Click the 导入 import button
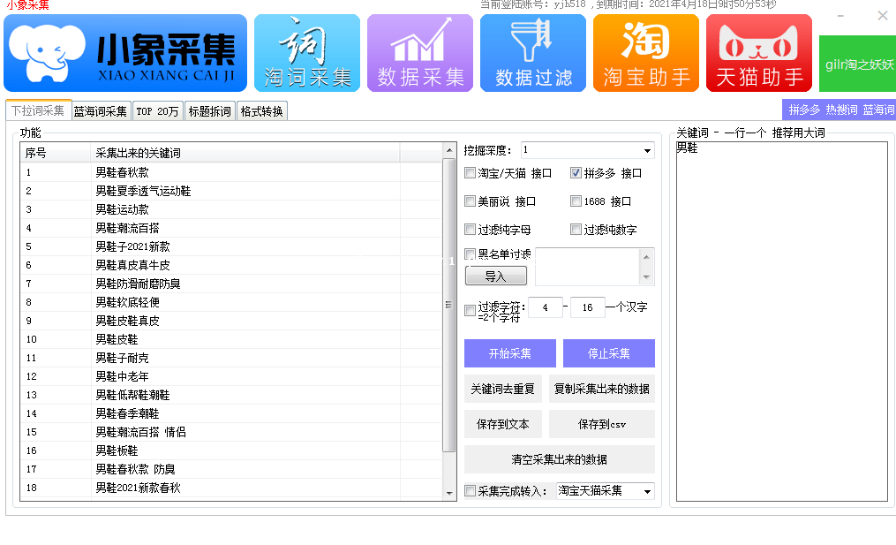Viewport: 896px width, 545px height. pos(496,276)
